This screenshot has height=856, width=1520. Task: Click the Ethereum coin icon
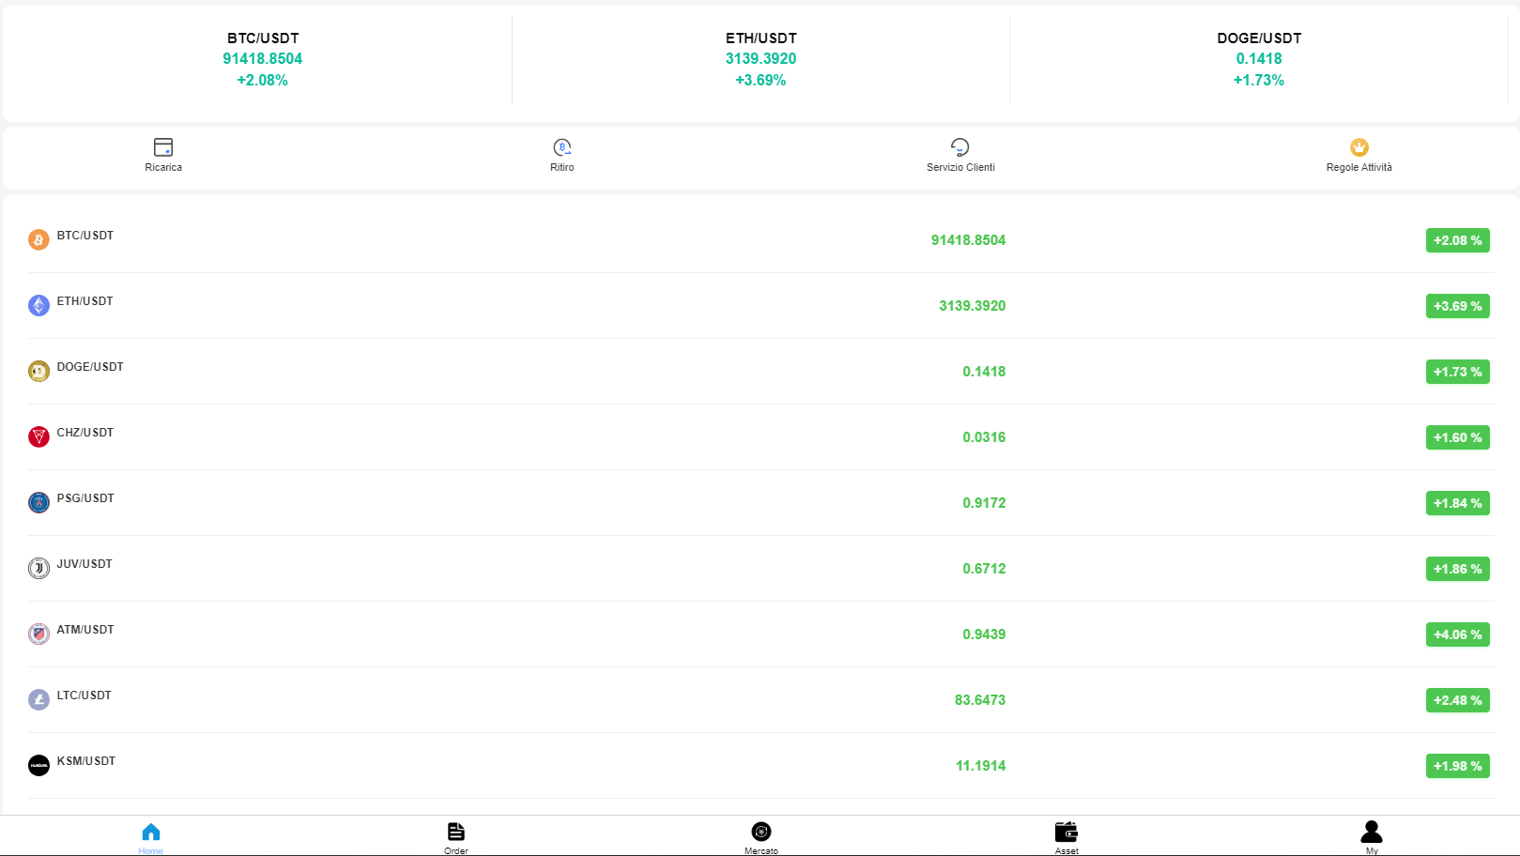coord(38,306)
